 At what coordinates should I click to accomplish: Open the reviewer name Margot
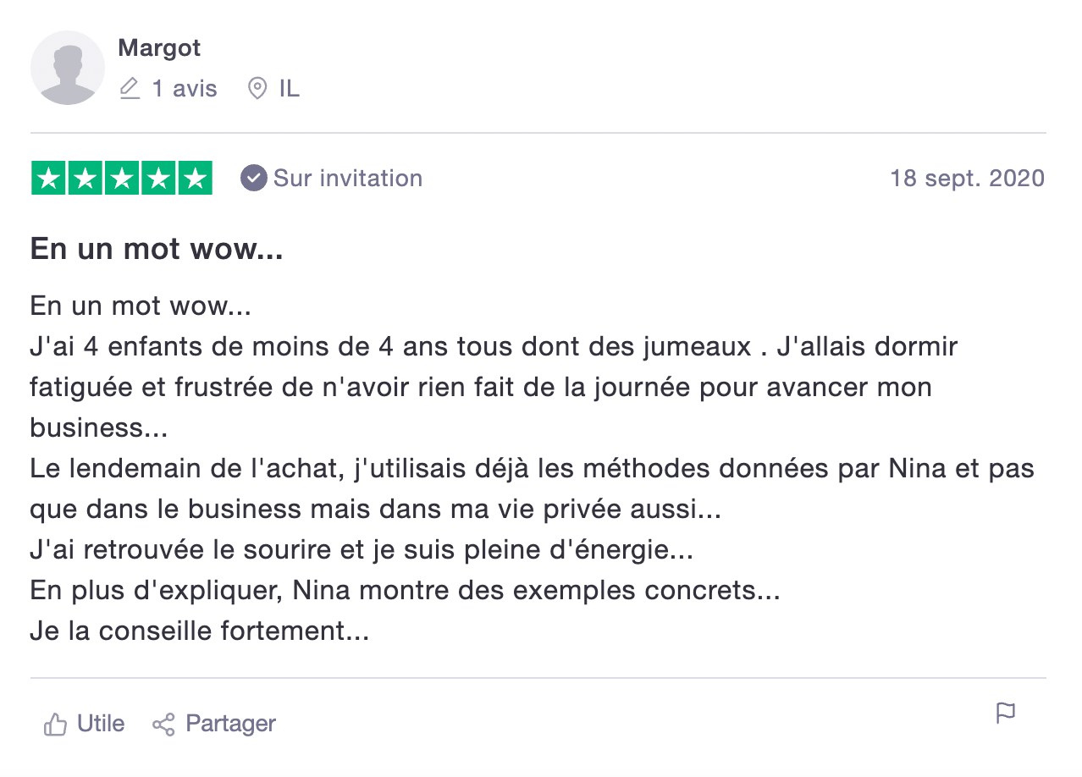(159, 48)
